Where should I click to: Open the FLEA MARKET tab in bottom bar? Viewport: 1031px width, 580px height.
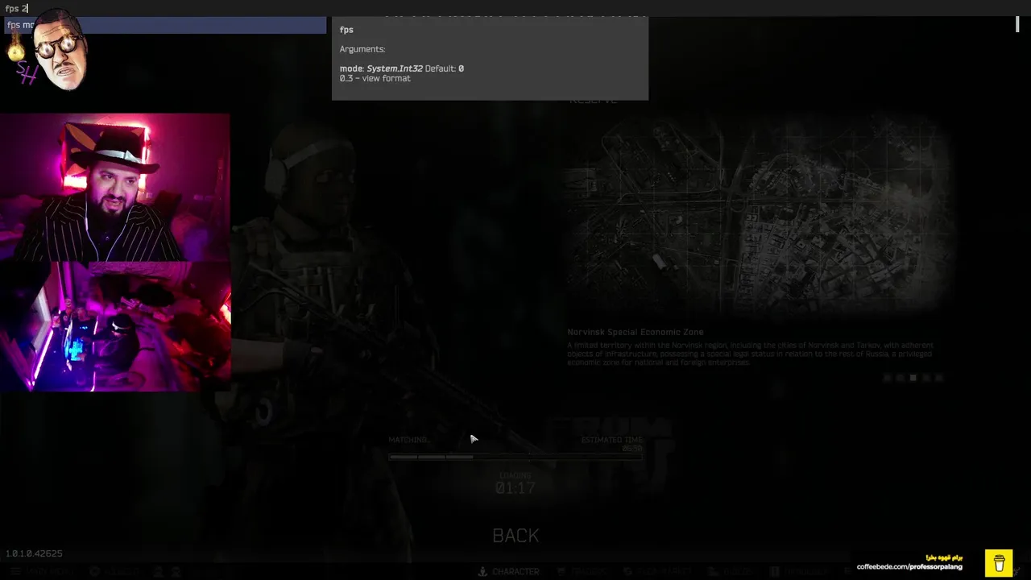coord(656,572)
